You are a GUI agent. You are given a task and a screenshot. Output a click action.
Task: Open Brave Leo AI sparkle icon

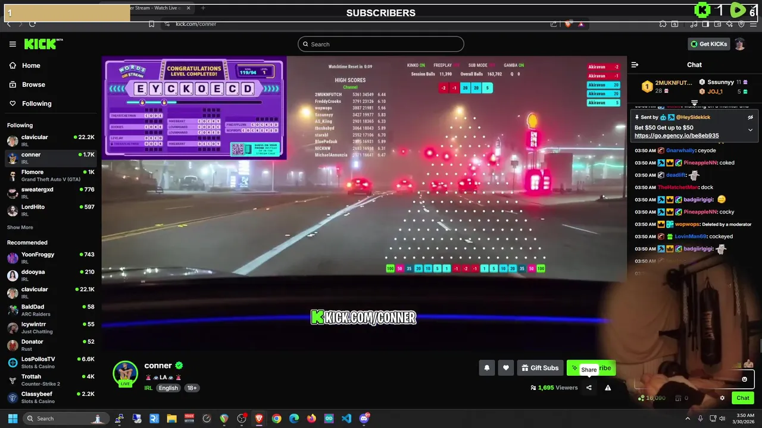(x=729, y=24)
